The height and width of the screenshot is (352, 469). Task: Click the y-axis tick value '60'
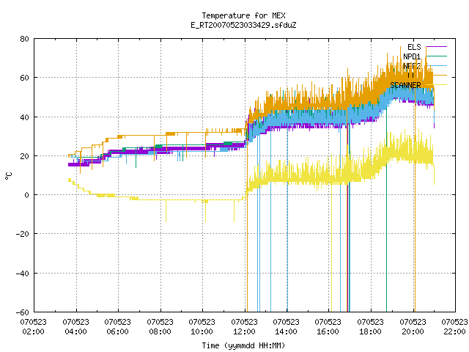coord(24,78)
